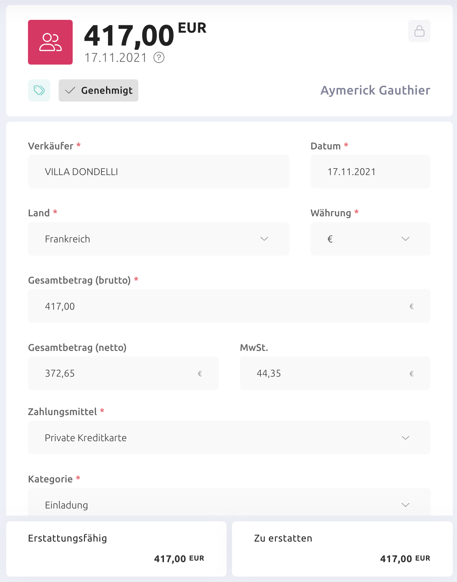Click the euro symbol in brutto field

click(412, 306)
